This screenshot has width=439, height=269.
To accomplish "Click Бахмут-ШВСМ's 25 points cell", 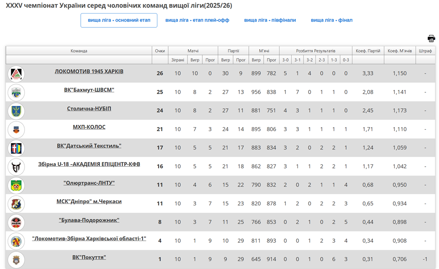I will [160, 92].
